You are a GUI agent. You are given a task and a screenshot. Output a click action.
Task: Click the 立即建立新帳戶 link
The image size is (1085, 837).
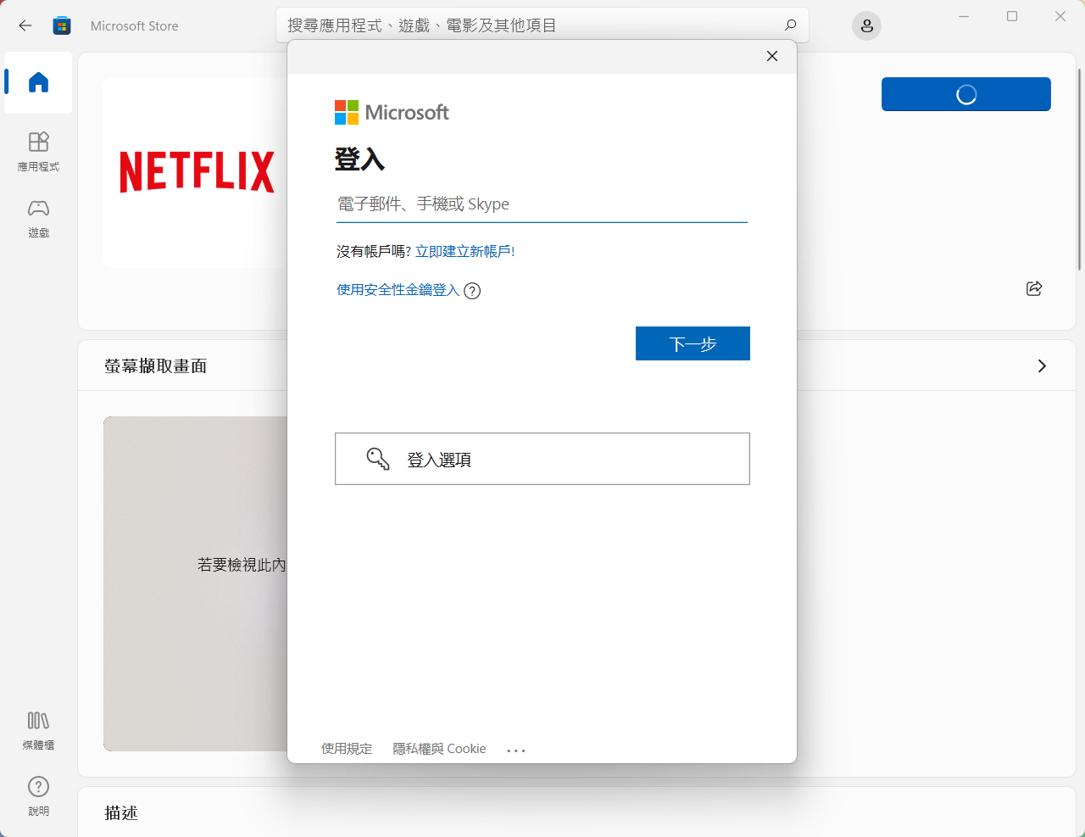(463, 252)
